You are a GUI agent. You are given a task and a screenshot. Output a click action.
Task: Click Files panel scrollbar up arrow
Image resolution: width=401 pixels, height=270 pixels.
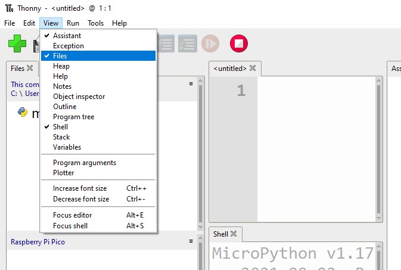(x=200, y=80)
